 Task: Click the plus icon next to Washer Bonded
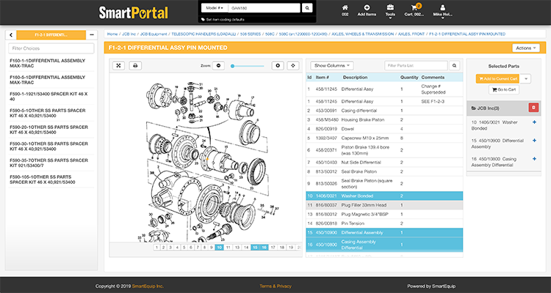coord(534,122)
